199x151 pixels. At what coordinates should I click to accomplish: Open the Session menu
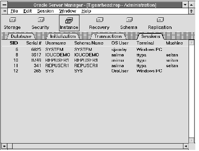(x=45, y=11)
